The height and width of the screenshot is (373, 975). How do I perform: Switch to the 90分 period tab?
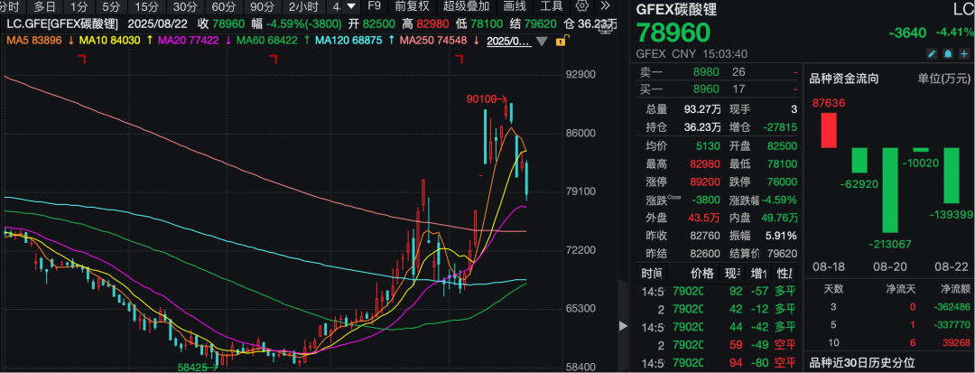[x=261, y=7]
